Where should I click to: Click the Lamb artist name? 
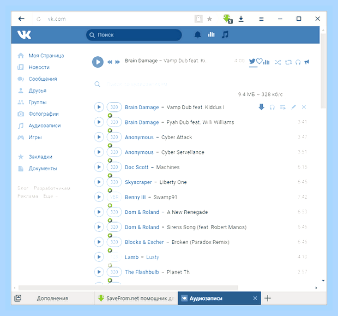point(131,257)
